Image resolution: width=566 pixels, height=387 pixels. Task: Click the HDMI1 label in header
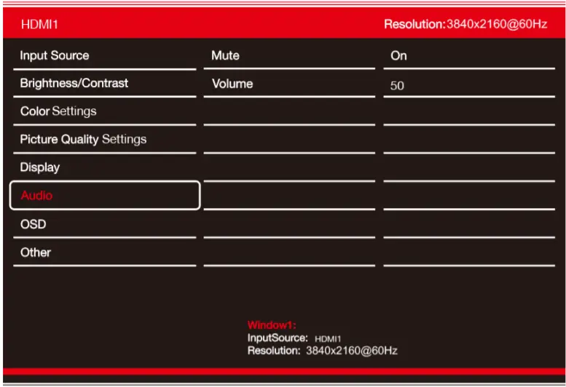(40, 24)
